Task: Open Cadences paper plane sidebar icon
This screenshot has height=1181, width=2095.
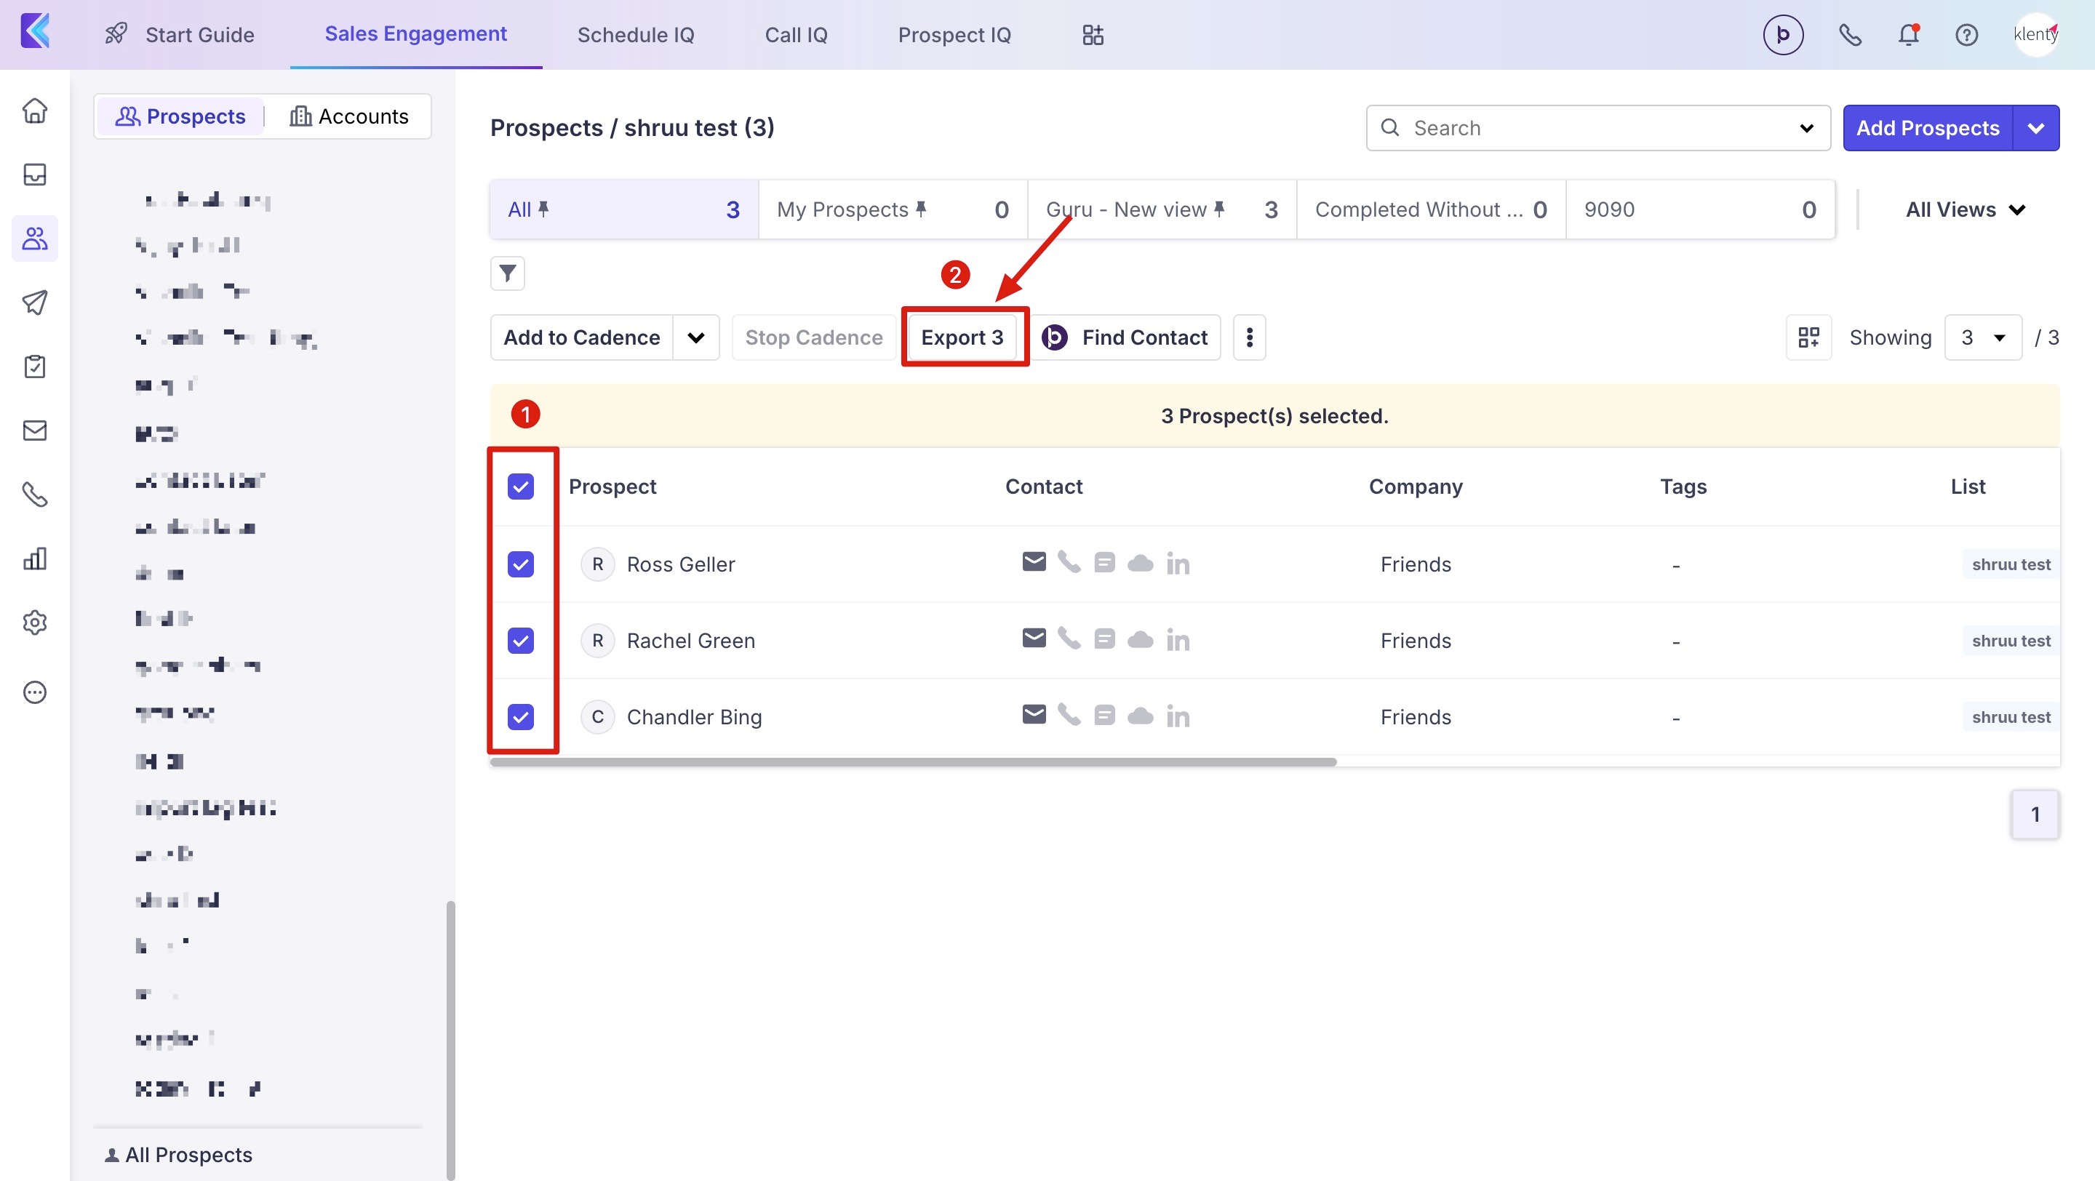Action: pos(35,303)
